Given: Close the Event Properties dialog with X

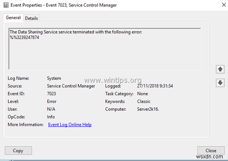Looking at the screenshot, I should (224, 5).
